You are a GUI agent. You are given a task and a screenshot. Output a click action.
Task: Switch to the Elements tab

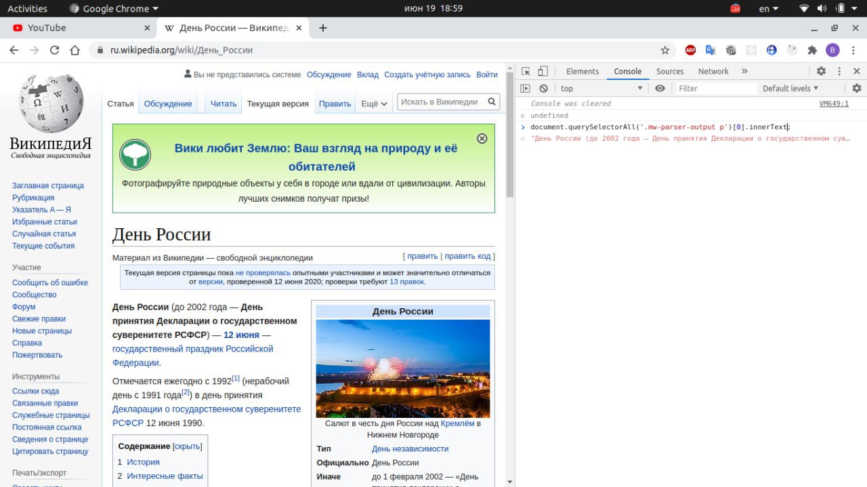coord(583,71)
